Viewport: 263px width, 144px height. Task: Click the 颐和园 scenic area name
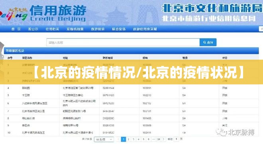click(26, 88)
